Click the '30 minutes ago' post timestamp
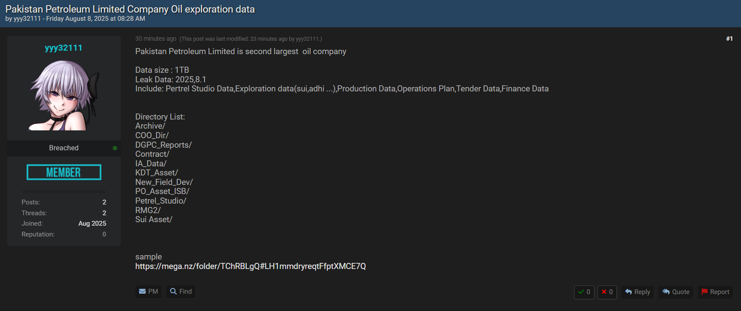This screenshot has height=311, width=741. tap(156, 39)
